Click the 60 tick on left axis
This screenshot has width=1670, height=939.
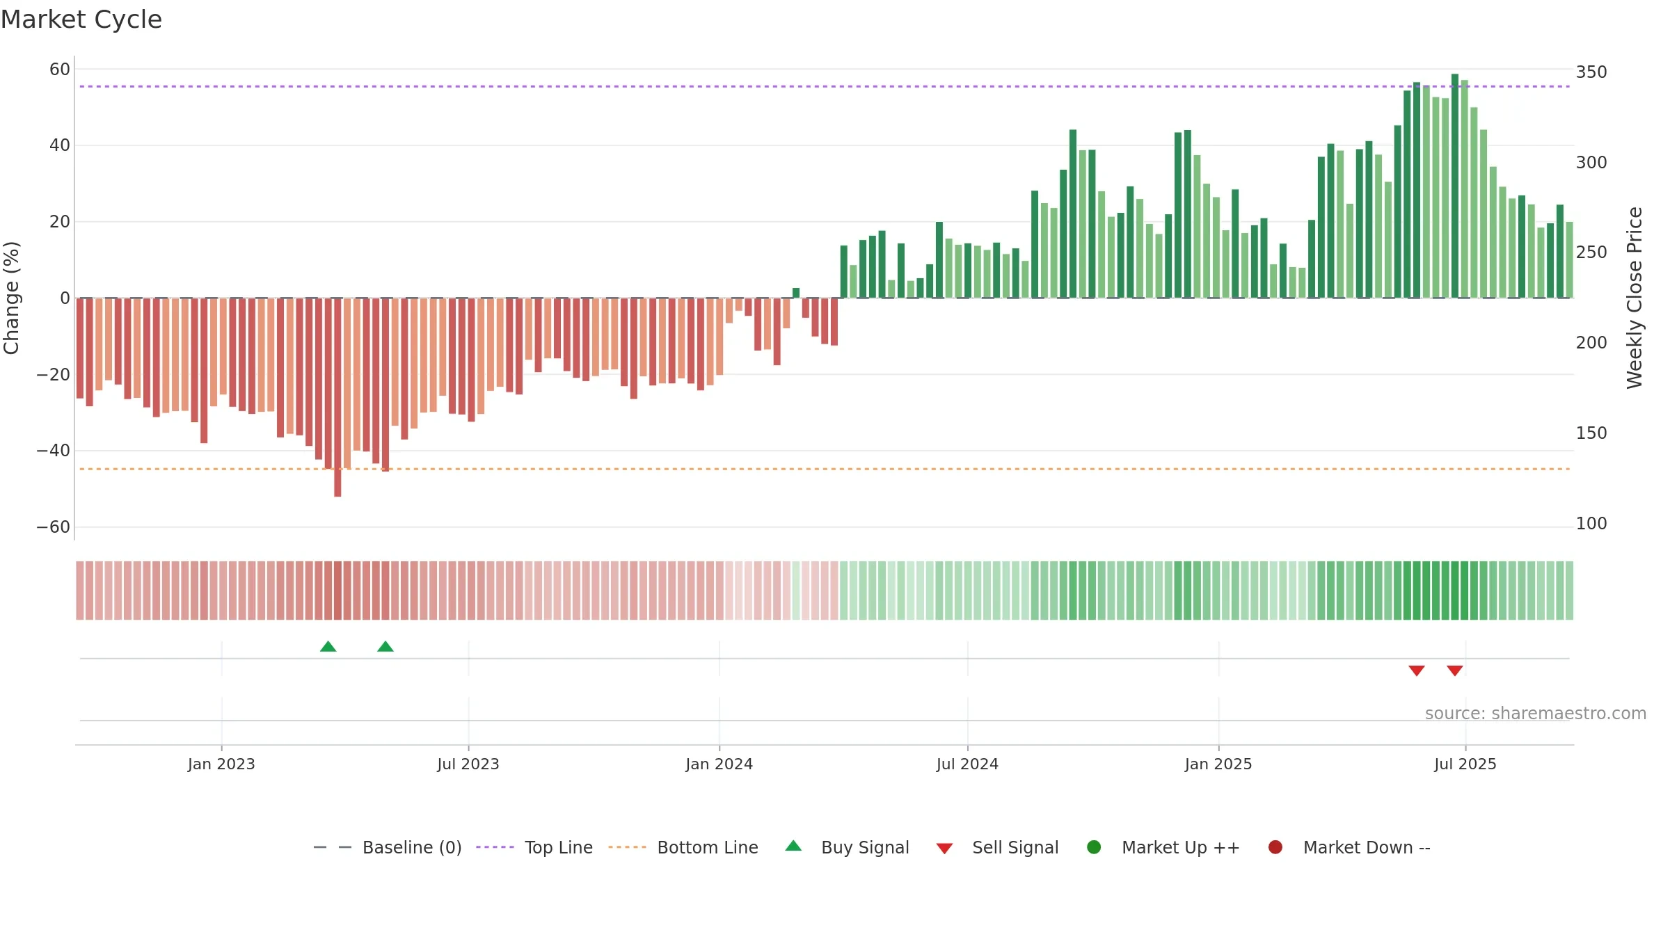pyautogui.click(x=60, y=70)
